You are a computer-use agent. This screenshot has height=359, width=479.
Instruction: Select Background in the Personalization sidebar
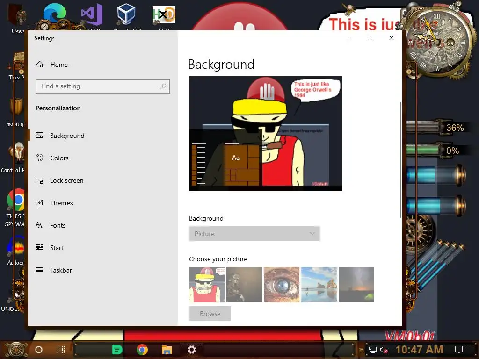[67, 136]
